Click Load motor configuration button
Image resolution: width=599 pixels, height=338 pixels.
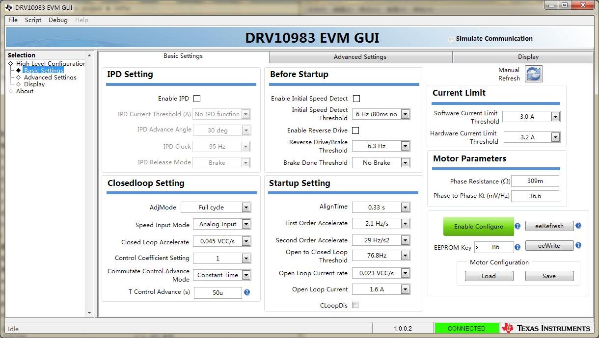pyautogui.click(x=489, y=276)
